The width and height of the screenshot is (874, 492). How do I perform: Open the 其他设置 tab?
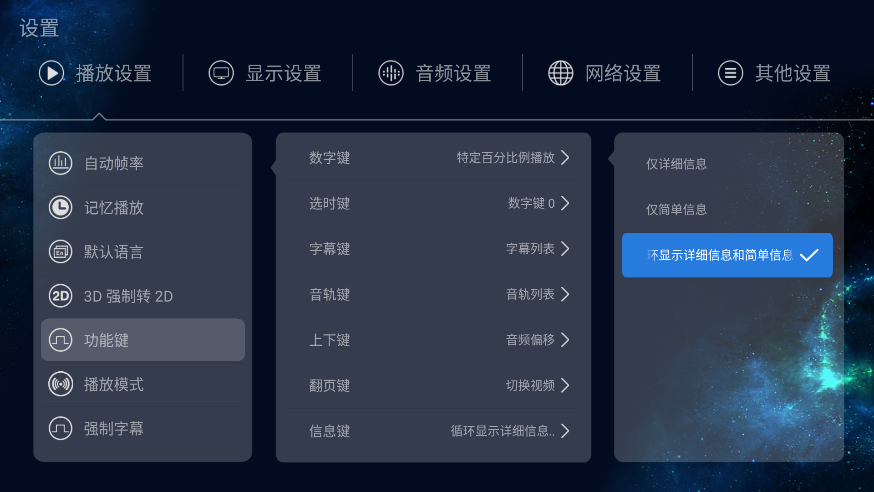(x=774, y=73)
